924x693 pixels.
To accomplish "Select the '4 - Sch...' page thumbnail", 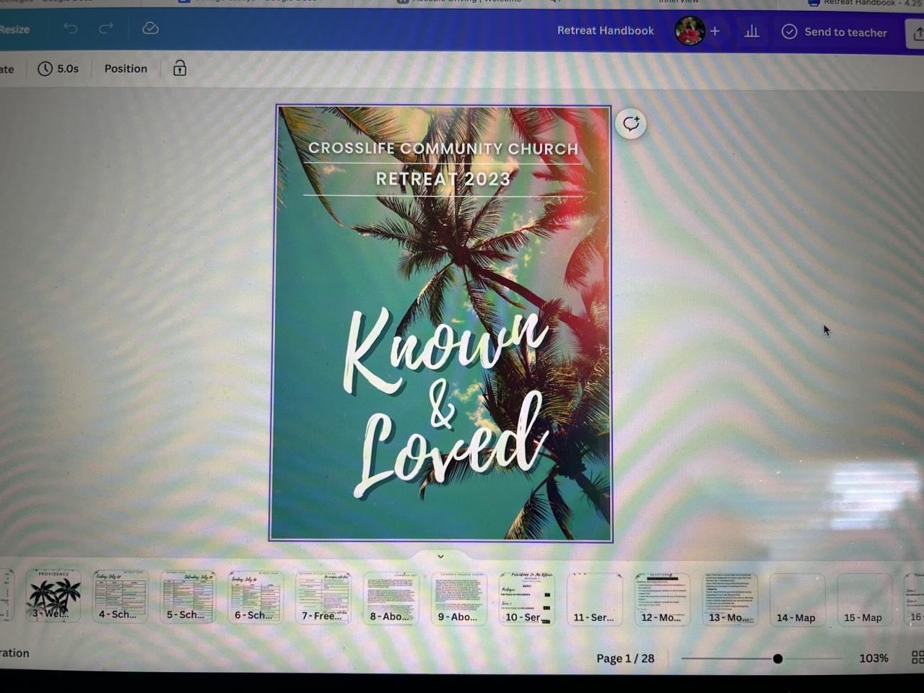I will click(120, 596).
